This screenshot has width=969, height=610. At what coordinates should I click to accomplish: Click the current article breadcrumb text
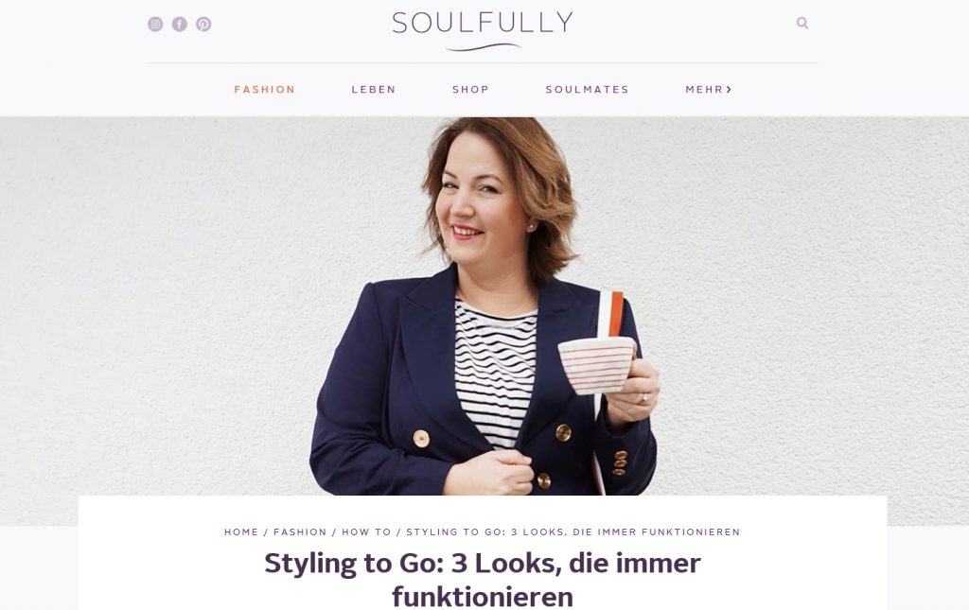[573, 532]
